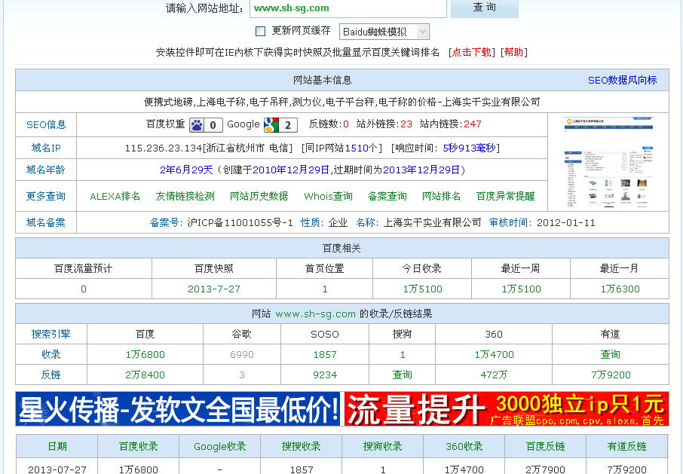The height and width of the screenshot is (474, 683).
Task: Click 有道 backlinks 7万9200 in 反链 row
Action: coord(611,375)
